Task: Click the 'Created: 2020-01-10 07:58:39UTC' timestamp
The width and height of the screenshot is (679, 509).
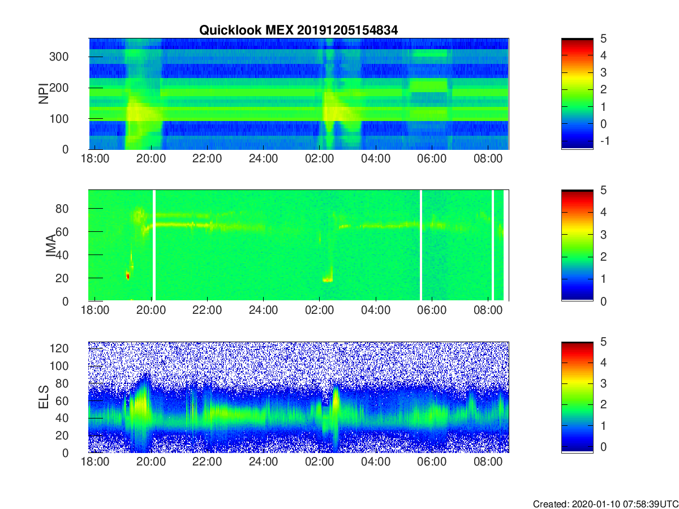Action: (605, 504)
